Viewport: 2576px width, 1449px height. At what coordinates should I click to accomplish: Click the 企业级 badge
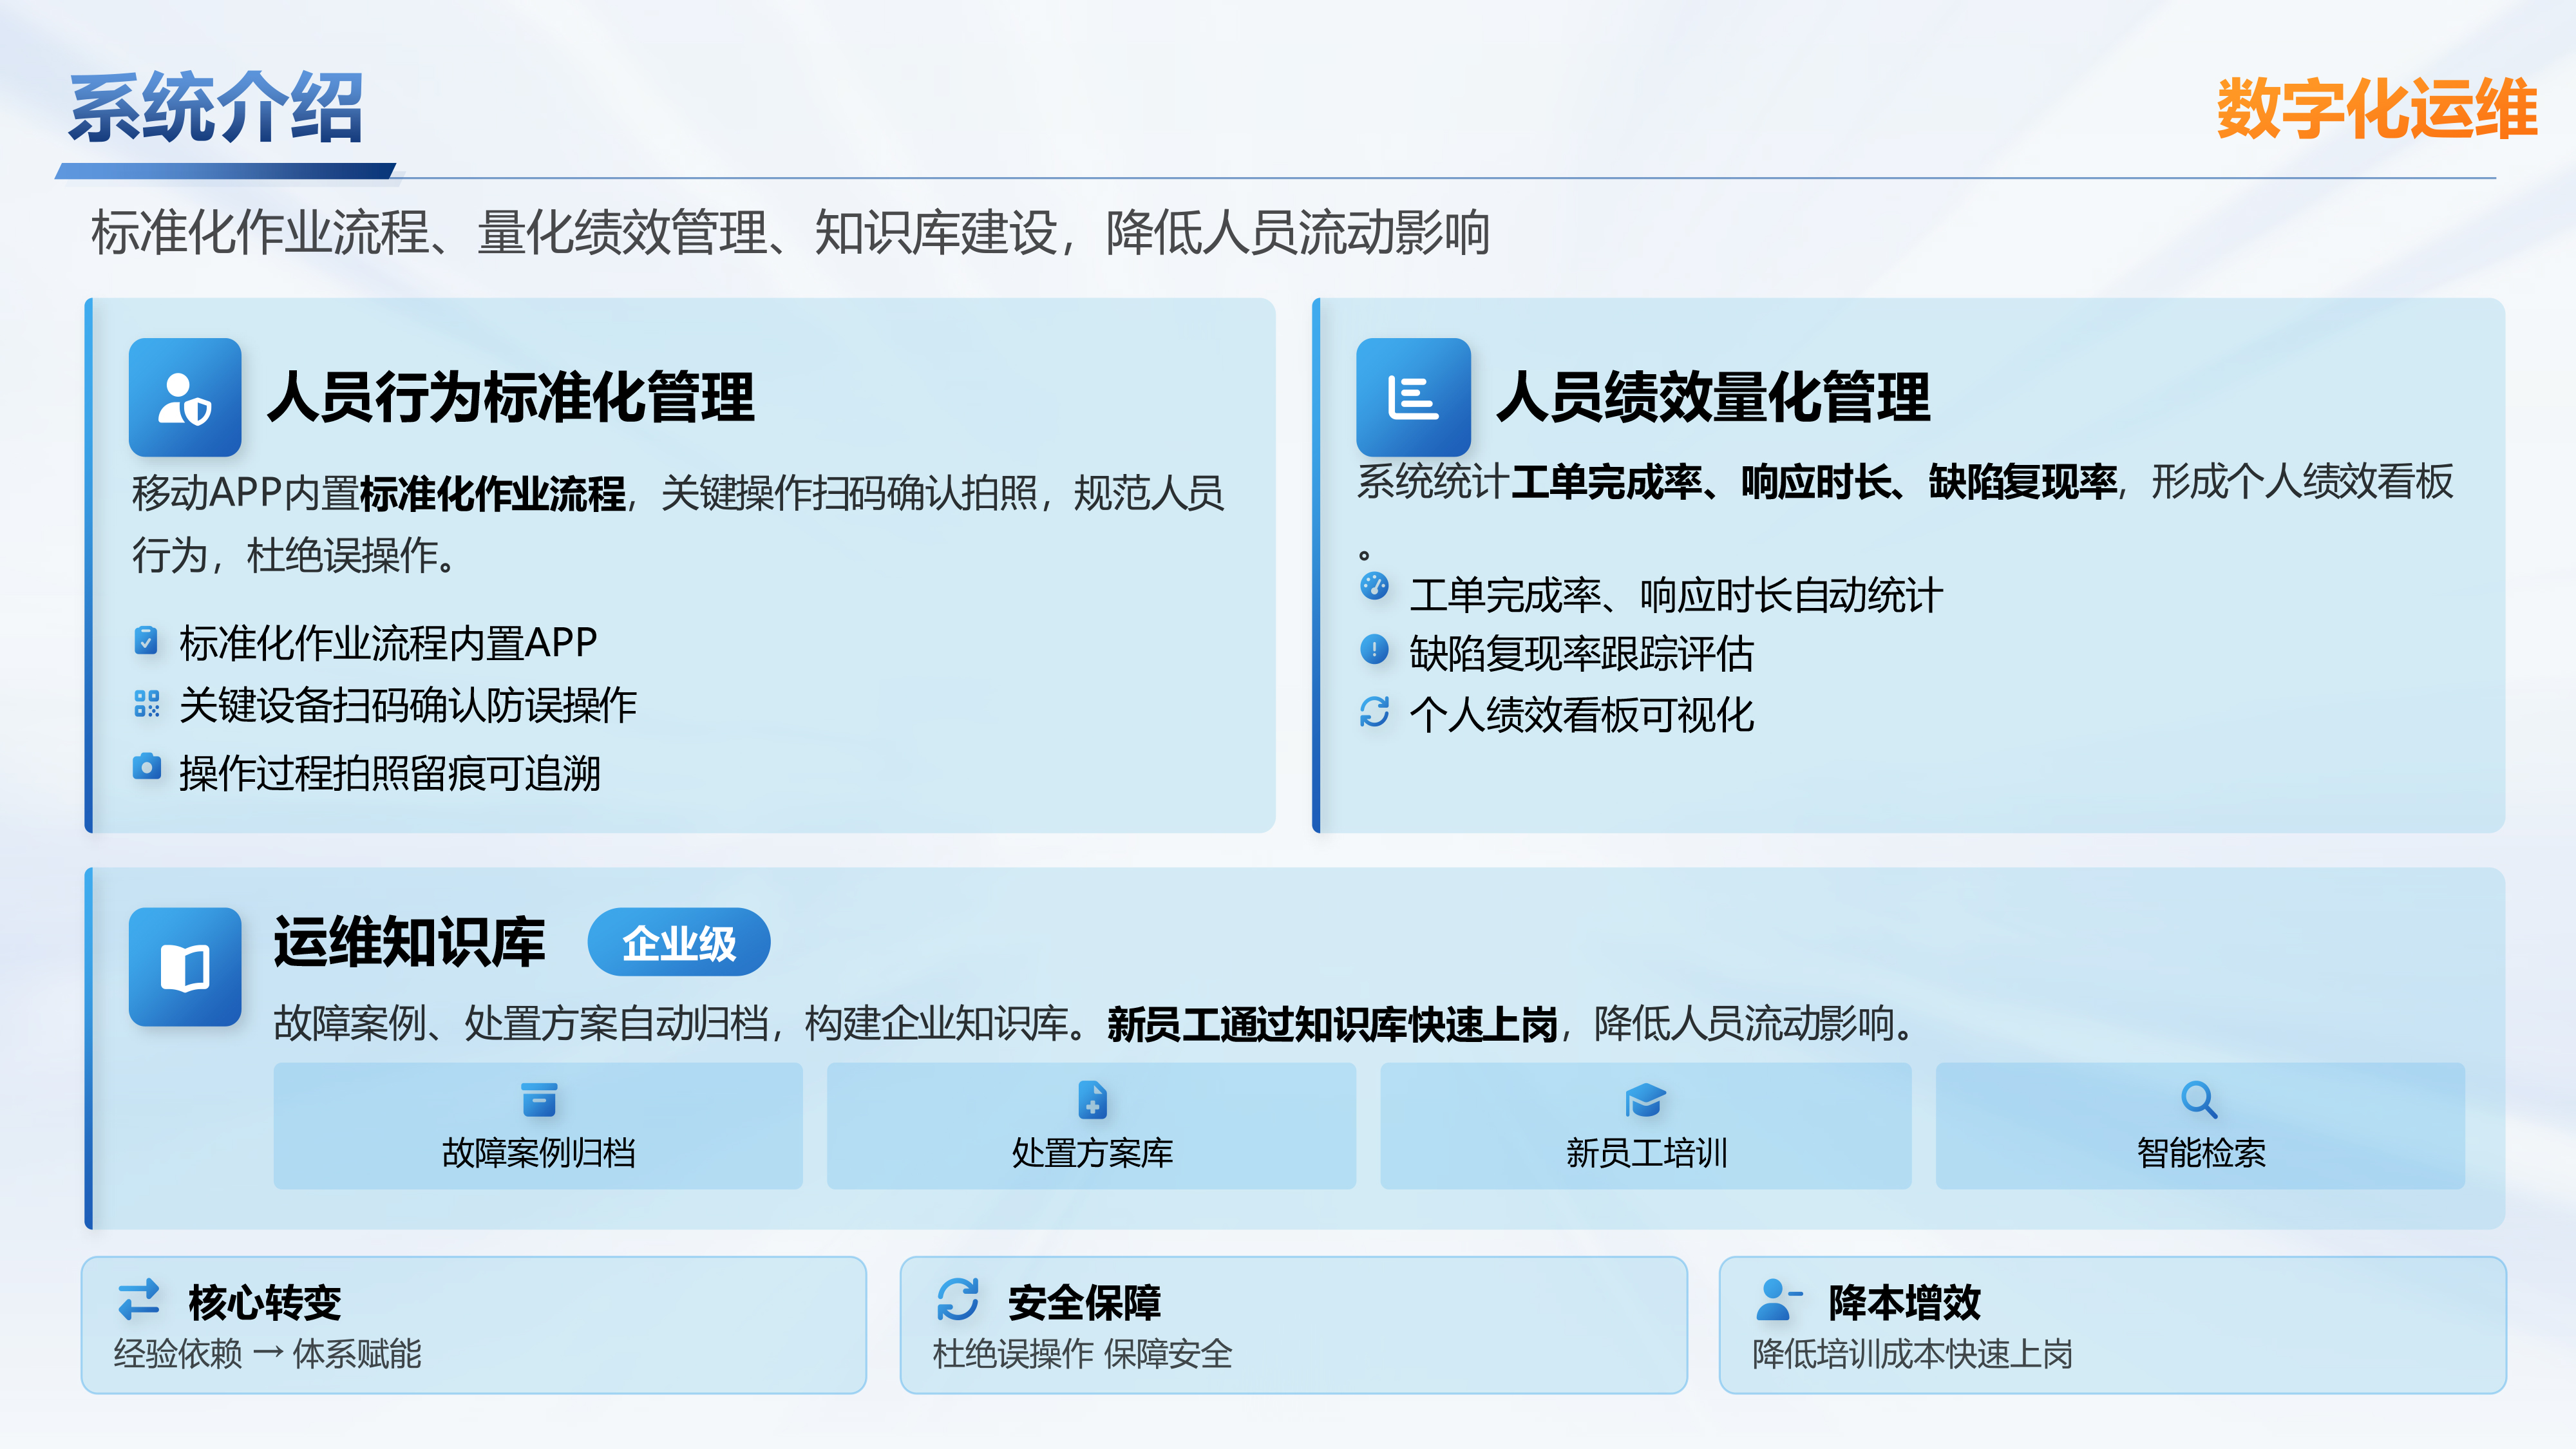pyautogui.click(x=679, y=942)
